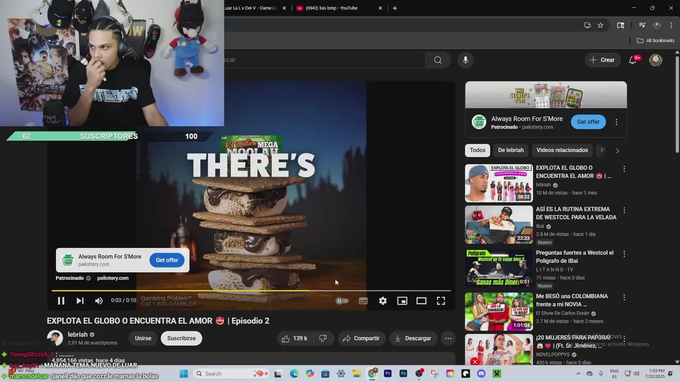Open the player settings gear

point(382,301)
